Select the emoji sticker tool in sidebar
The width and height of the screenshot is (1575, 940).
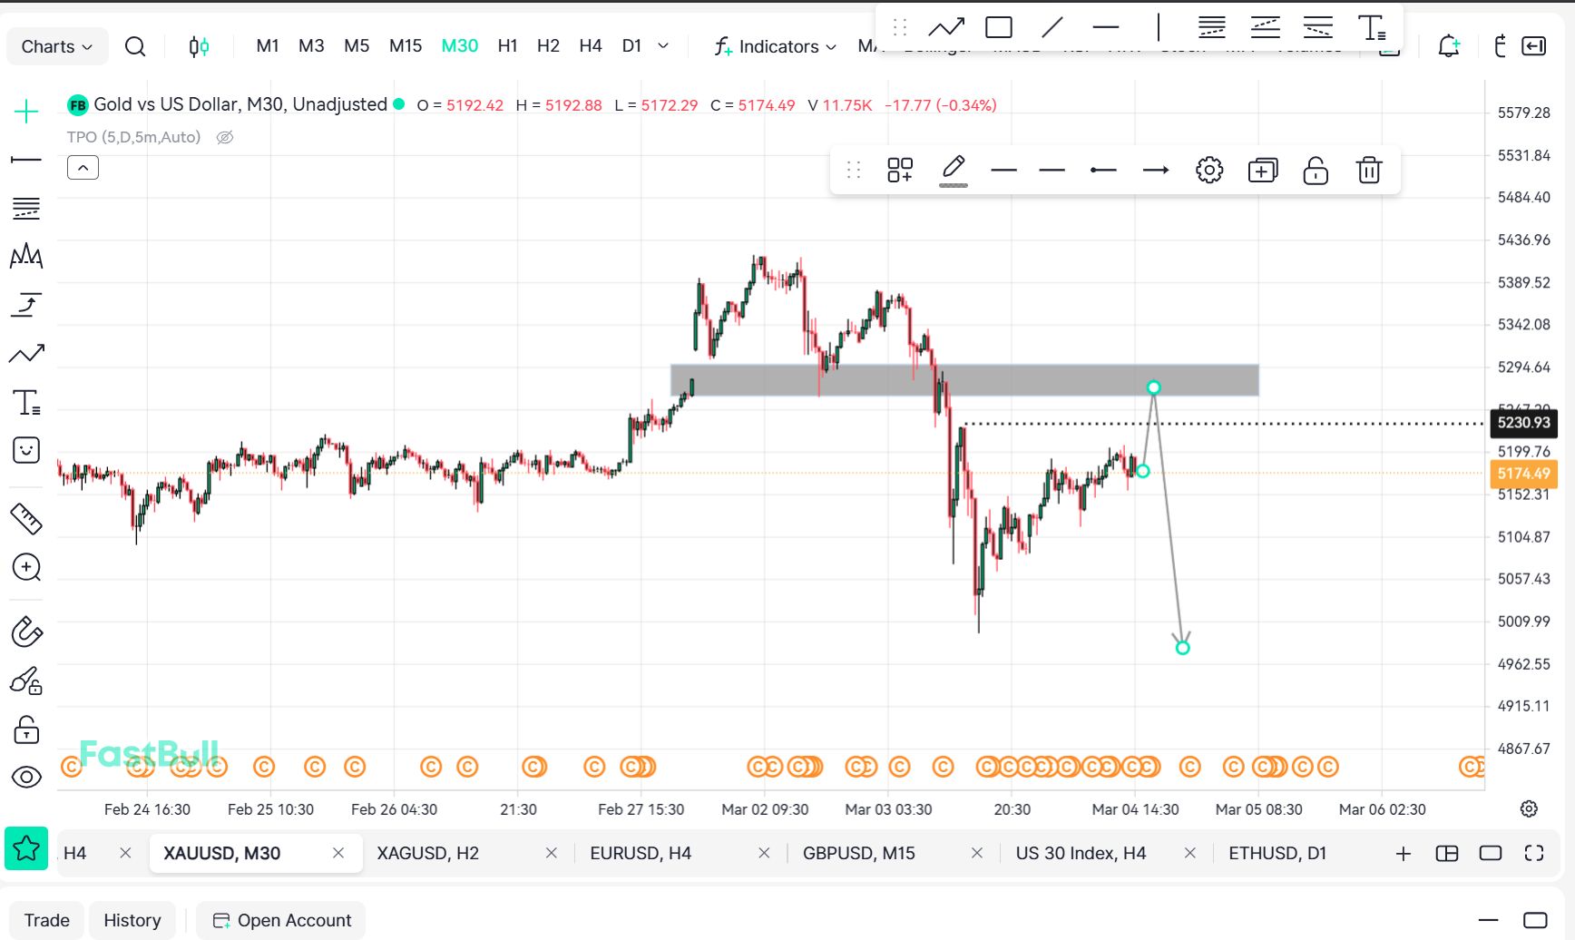pos(26,450)
